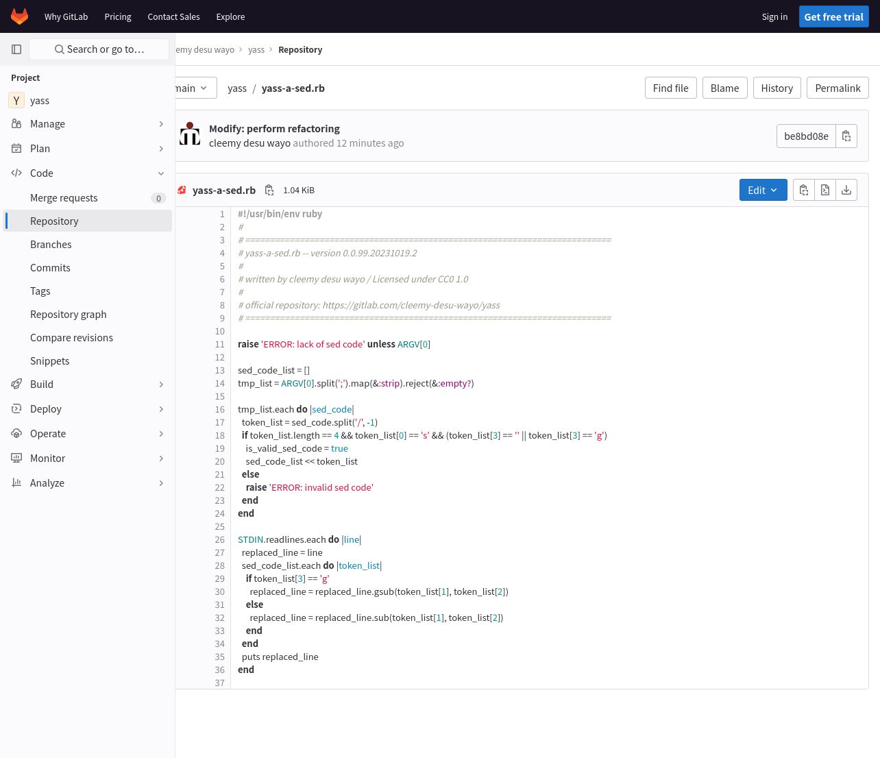
Task: Click the 'puts replaced_line' code line
Action: coord(280,657)
